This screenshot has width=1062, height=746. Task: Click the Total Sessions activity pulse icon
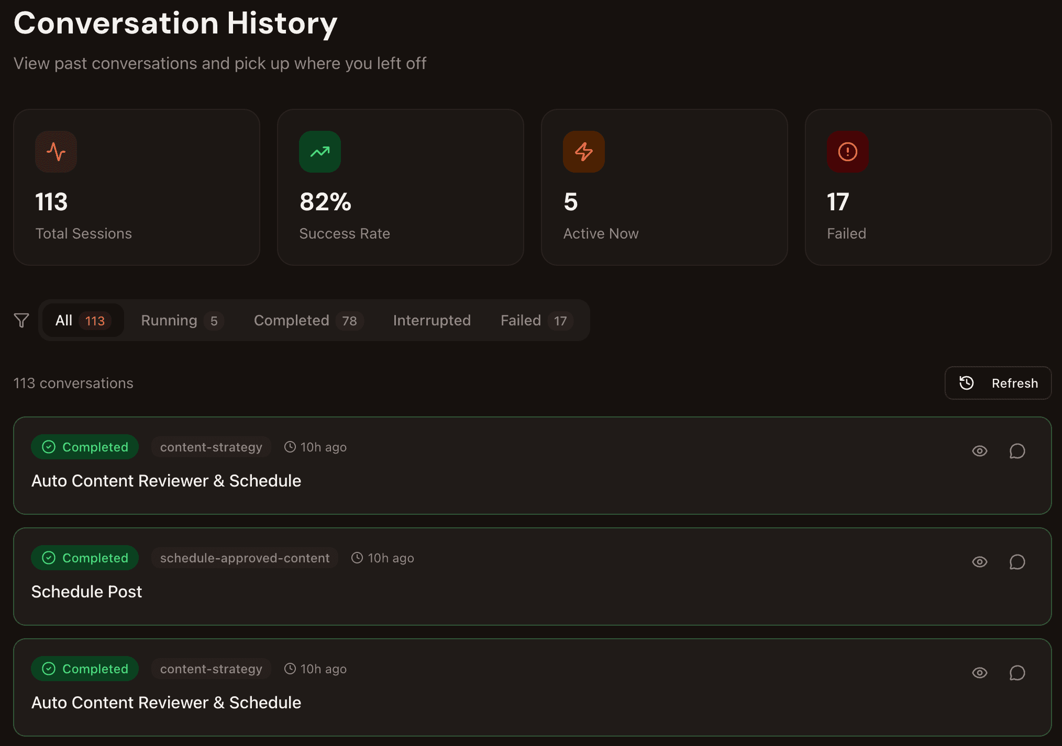coord(56,152)
